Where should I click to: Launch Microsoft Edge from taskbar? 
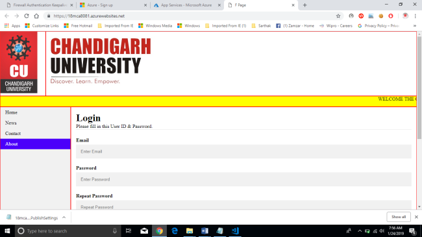(x=175, y=231)
